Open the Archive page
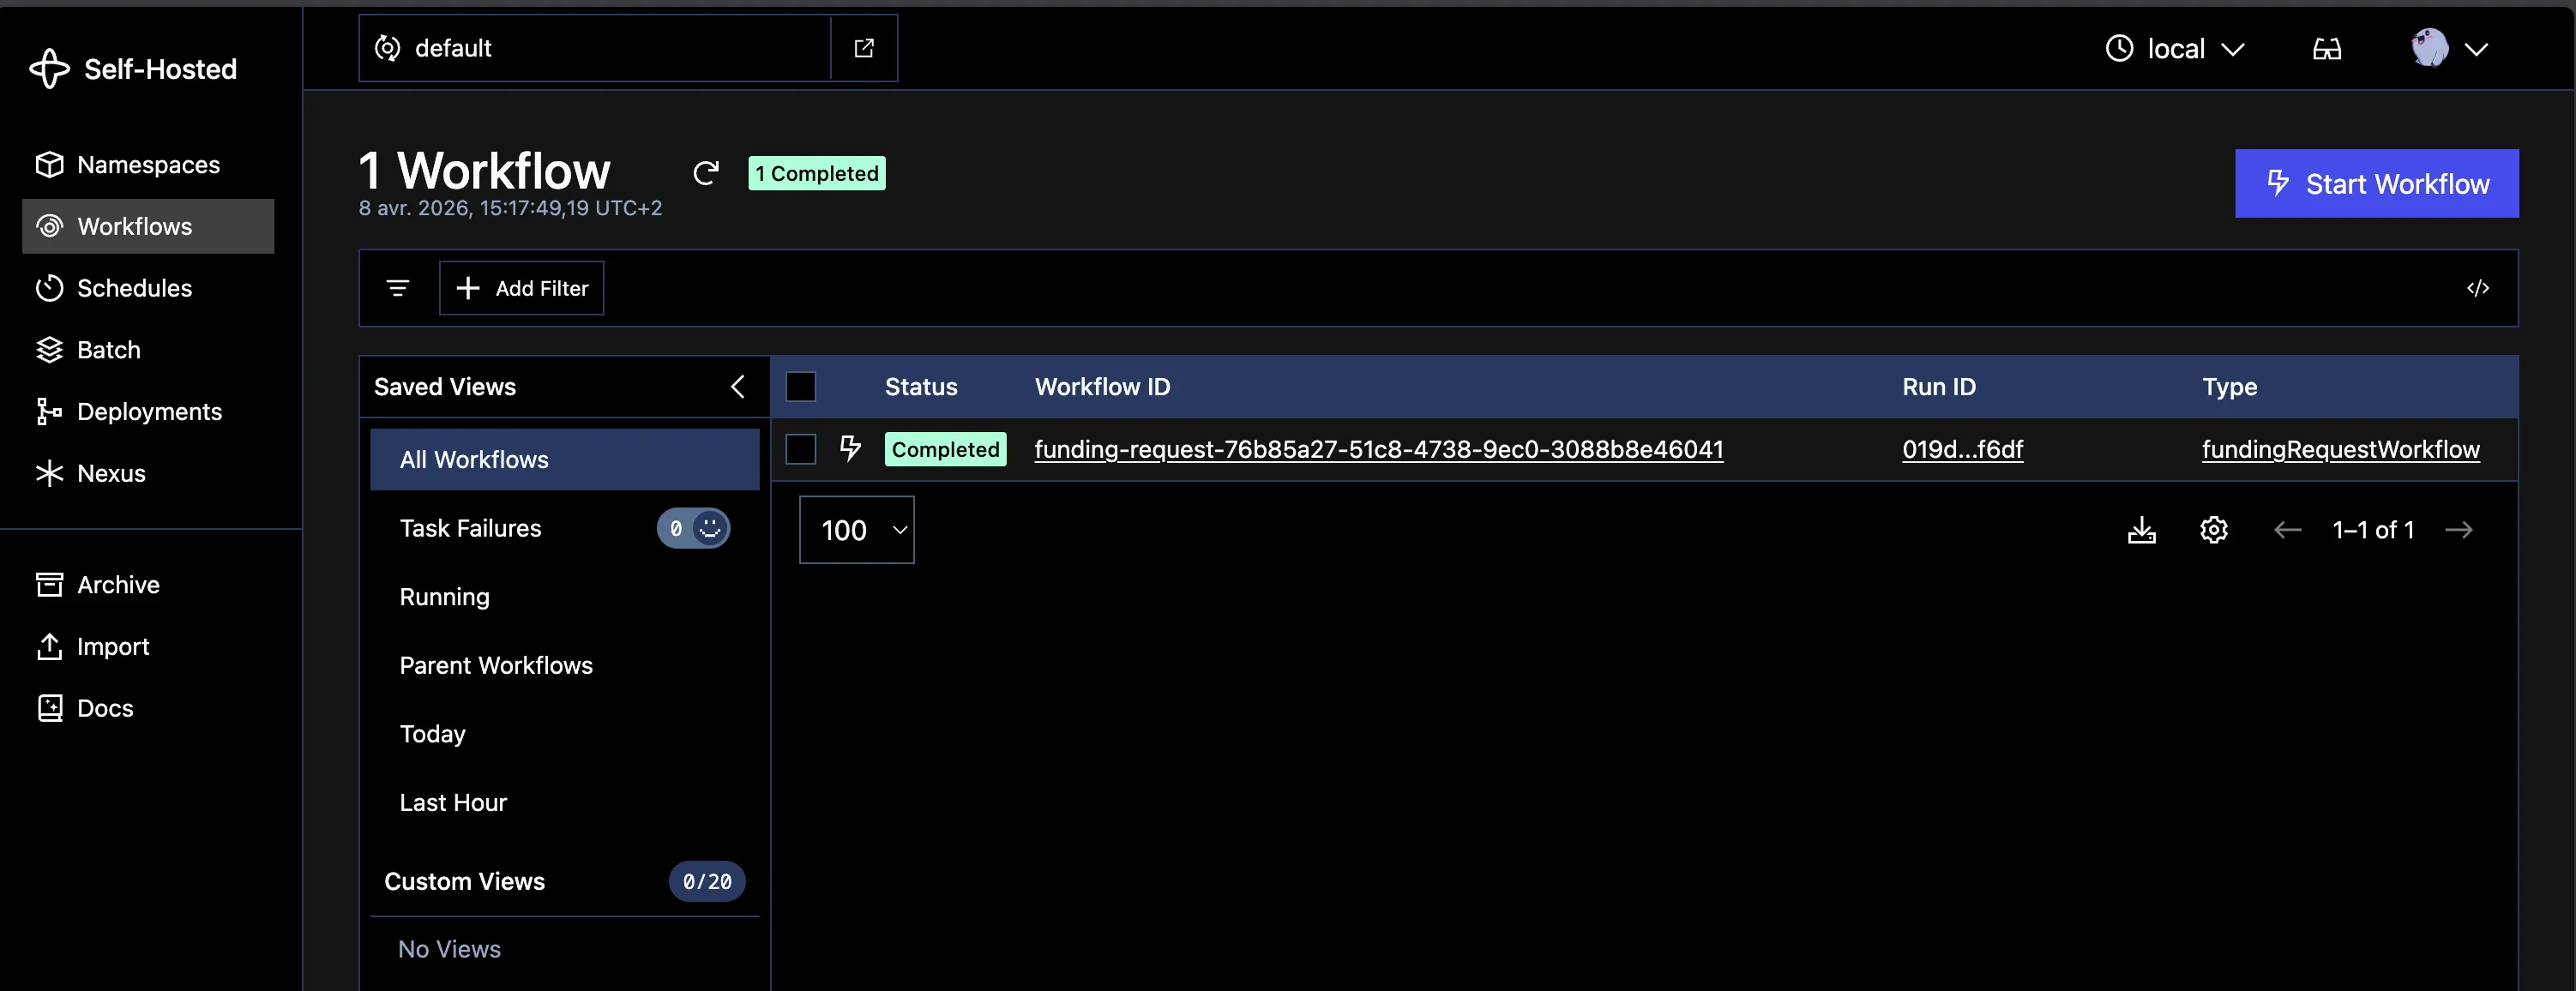Screen dimensions: 2576x991 coord(118,584)
